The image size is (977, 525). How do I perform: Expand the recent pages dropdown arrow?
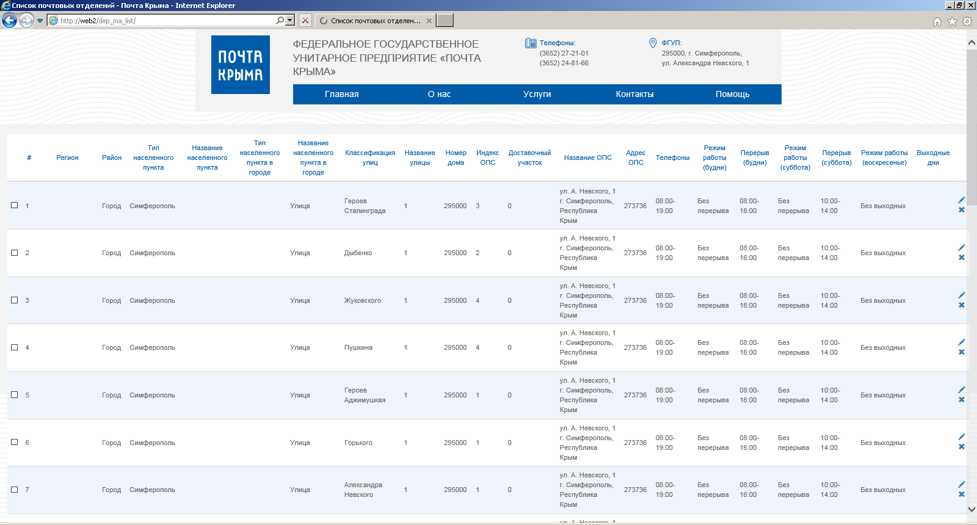click(x=40, y=21)
